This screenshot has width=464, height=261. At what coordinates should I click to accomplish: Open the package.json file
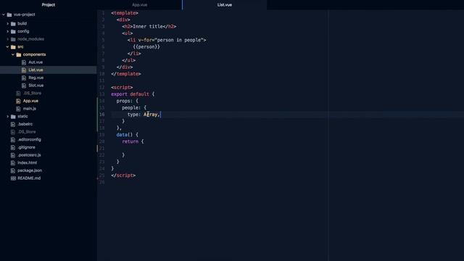coord(30,170)
